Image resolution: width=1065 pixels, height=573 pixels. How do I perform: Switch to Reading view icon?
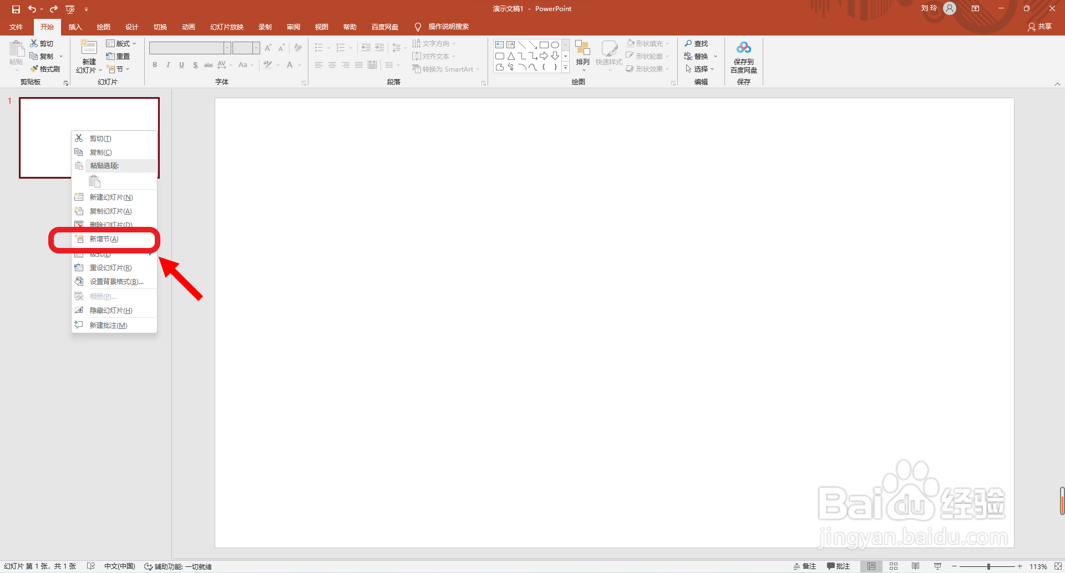915,566
